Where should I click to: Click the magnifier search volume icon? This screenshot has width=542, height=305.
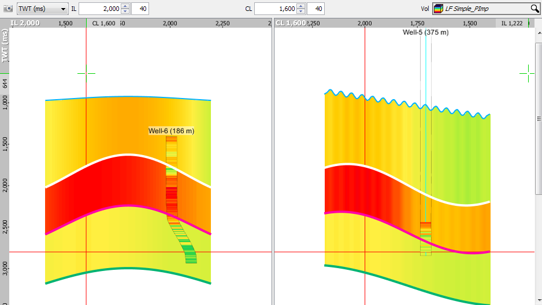point(534,9)
